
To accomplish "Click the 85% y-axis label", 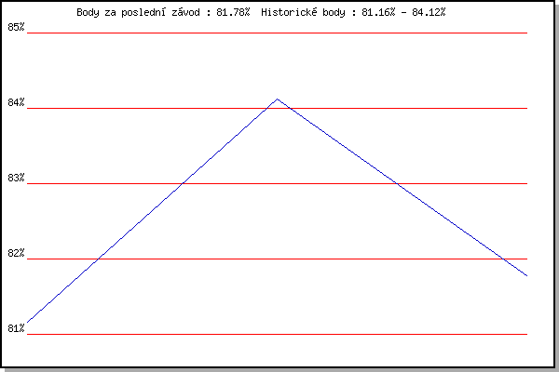I will 16,27.
